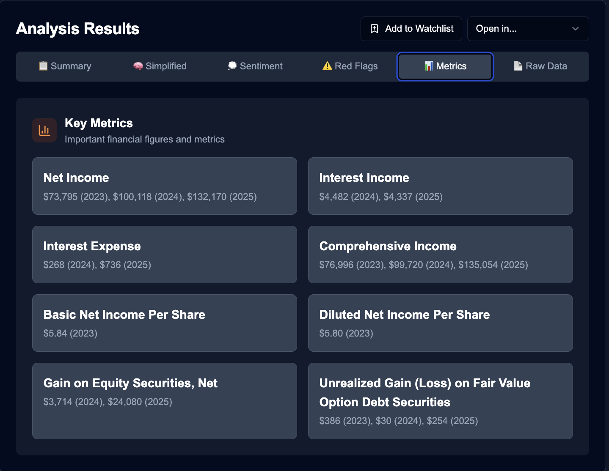Click the Add to Watchlist button

(411, 28)
